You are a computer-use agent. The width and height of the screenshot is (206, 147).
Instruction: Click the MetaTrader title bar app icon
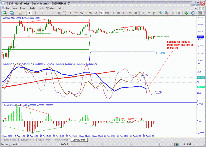point(3,3)
